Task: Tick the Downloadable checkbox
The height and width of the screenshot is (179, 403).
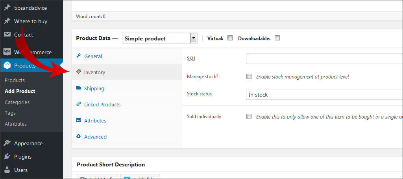Action: [277, 38]
